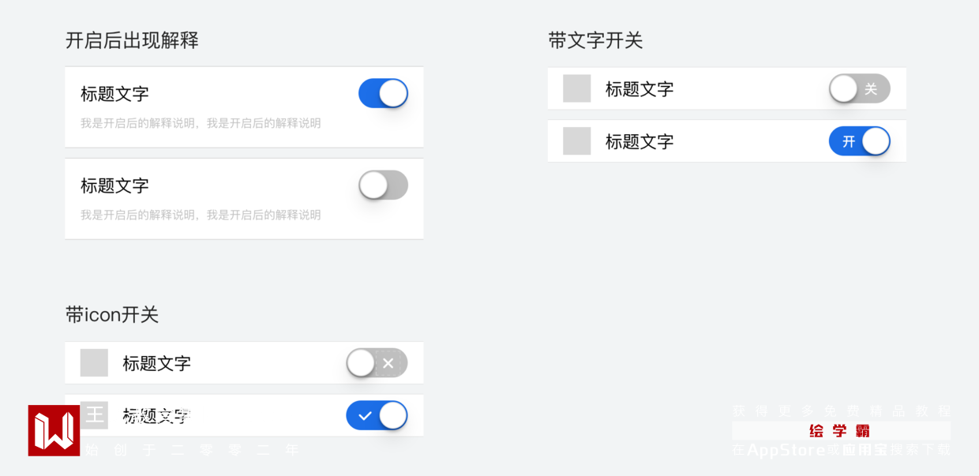Viewport: 979px width, 476px height.
Task: Click explanation text in the second card
Action: 201,215
